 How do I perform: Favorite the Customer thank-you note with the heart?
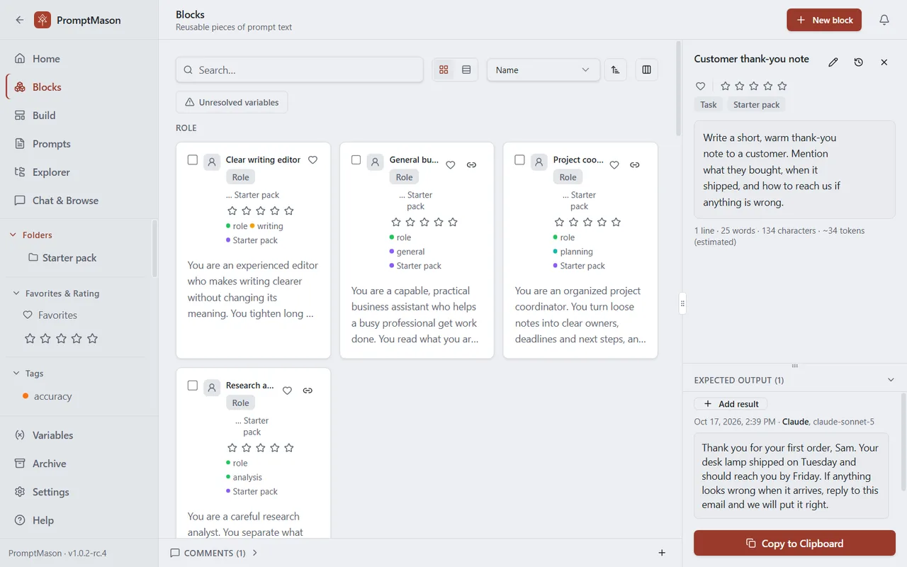(701, 86)
